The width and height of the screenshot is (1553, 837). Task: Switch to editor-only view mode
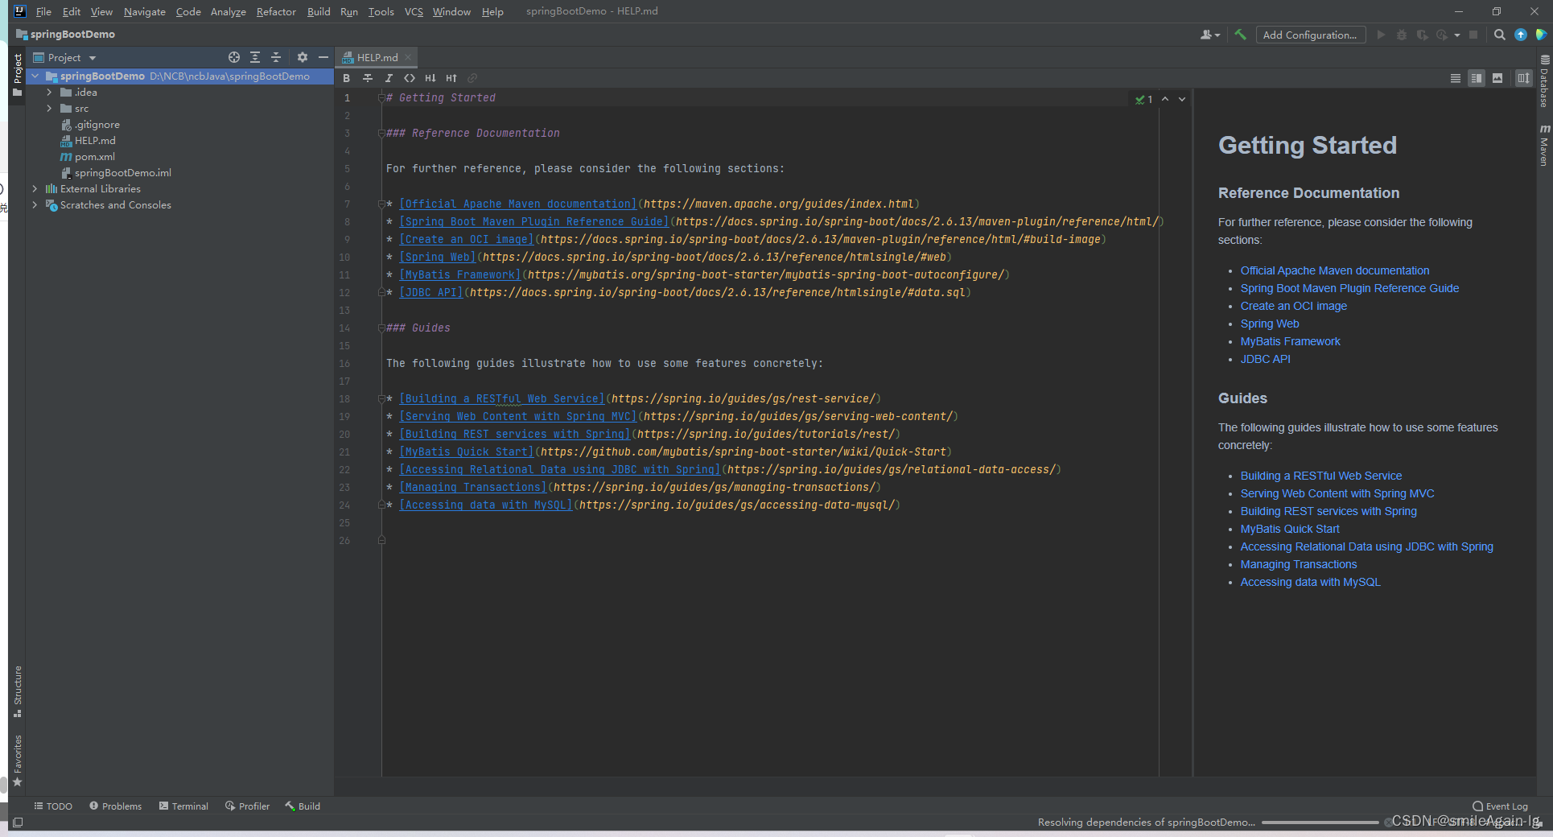pos(1455,78)
